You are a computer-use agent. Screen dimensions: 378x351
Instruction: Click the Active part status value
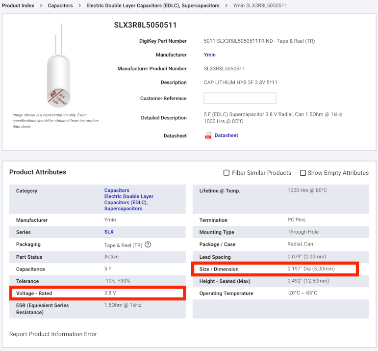tap(111, 257)
